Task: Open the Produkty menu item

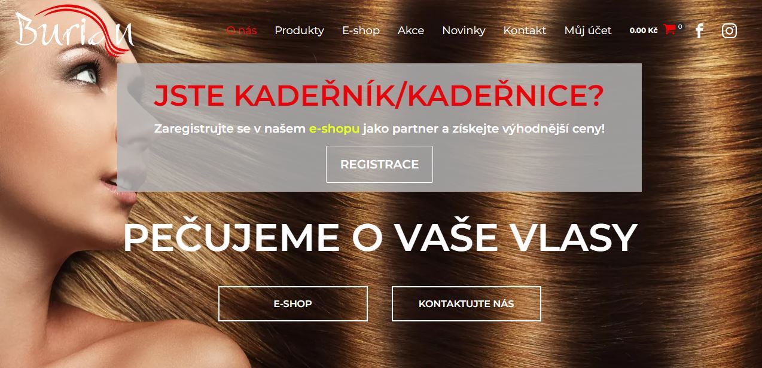Action: tap(299, 30)
